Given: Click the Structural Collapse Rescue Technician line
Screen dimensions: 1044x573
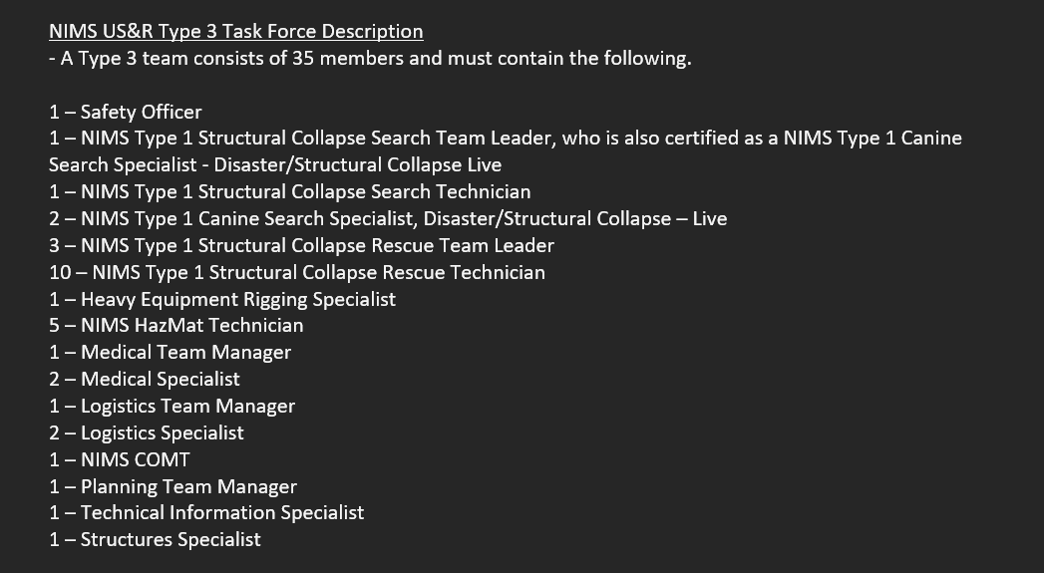Looking at the screenshot, I should [297, 272].
